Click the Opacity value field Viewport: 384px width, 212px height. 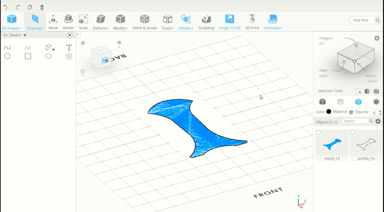(x=374, y=113)
